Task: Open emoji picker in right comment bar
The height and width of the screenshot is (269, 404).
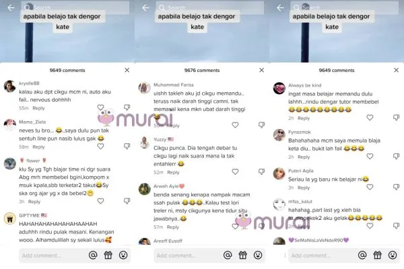Action: coord(393,255)
